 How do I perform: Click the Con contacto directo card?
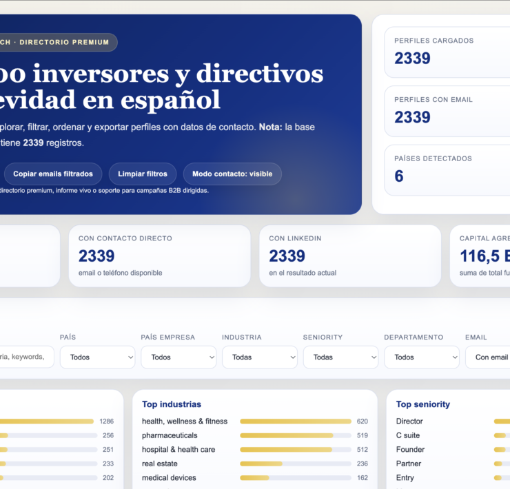(x=159, y=256)
